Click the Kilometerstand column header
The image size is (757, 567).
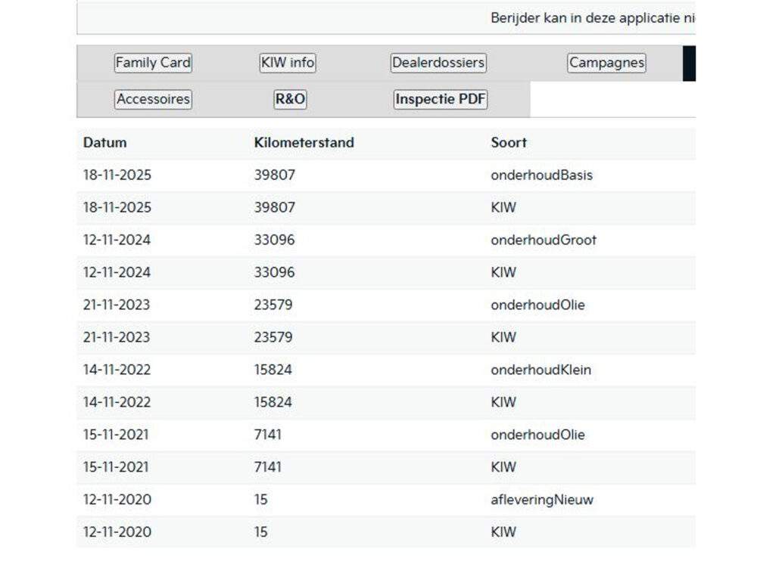pyautogui.click(x=304, y=143)
